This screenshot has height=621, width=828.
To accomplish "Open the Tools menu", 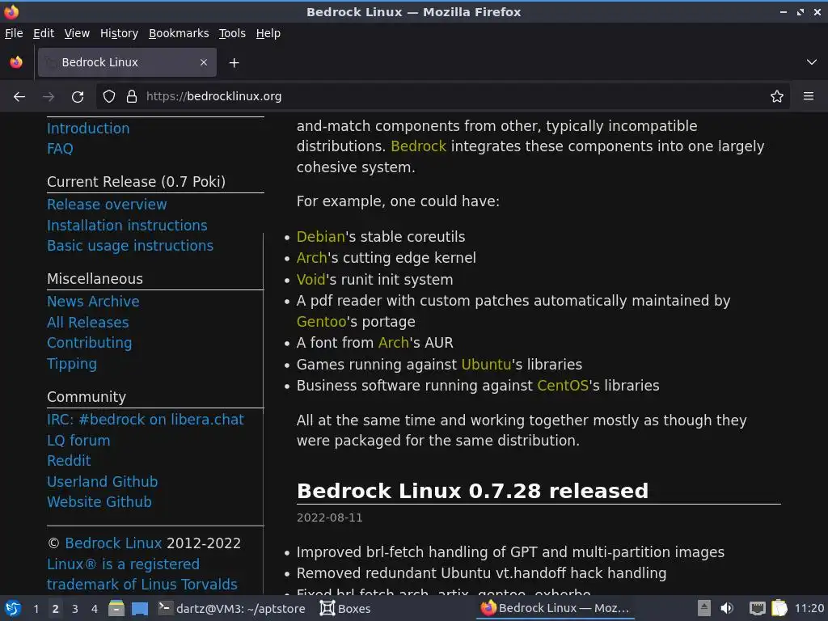I will [232, 33].
